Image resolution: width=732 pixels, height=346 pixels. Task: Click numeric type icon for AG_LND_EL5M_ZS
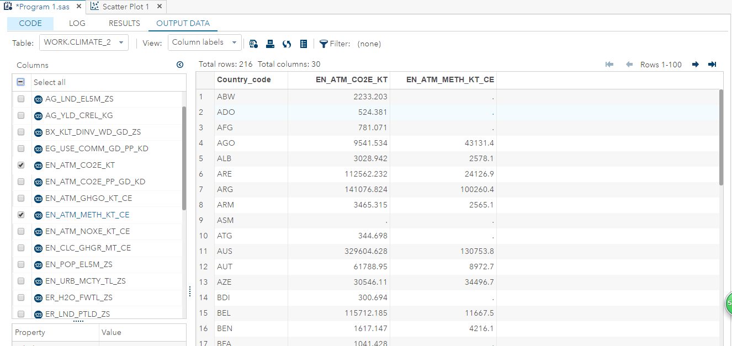coord(38,99)
